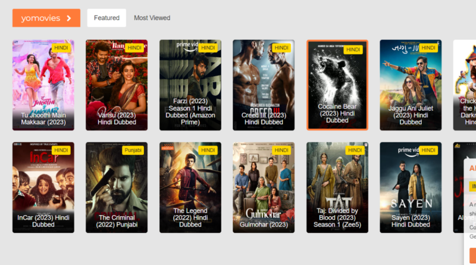Click the arrow chevron in the yomovies button
Viewport: 476px width, 265px height.
pos(69,18)
